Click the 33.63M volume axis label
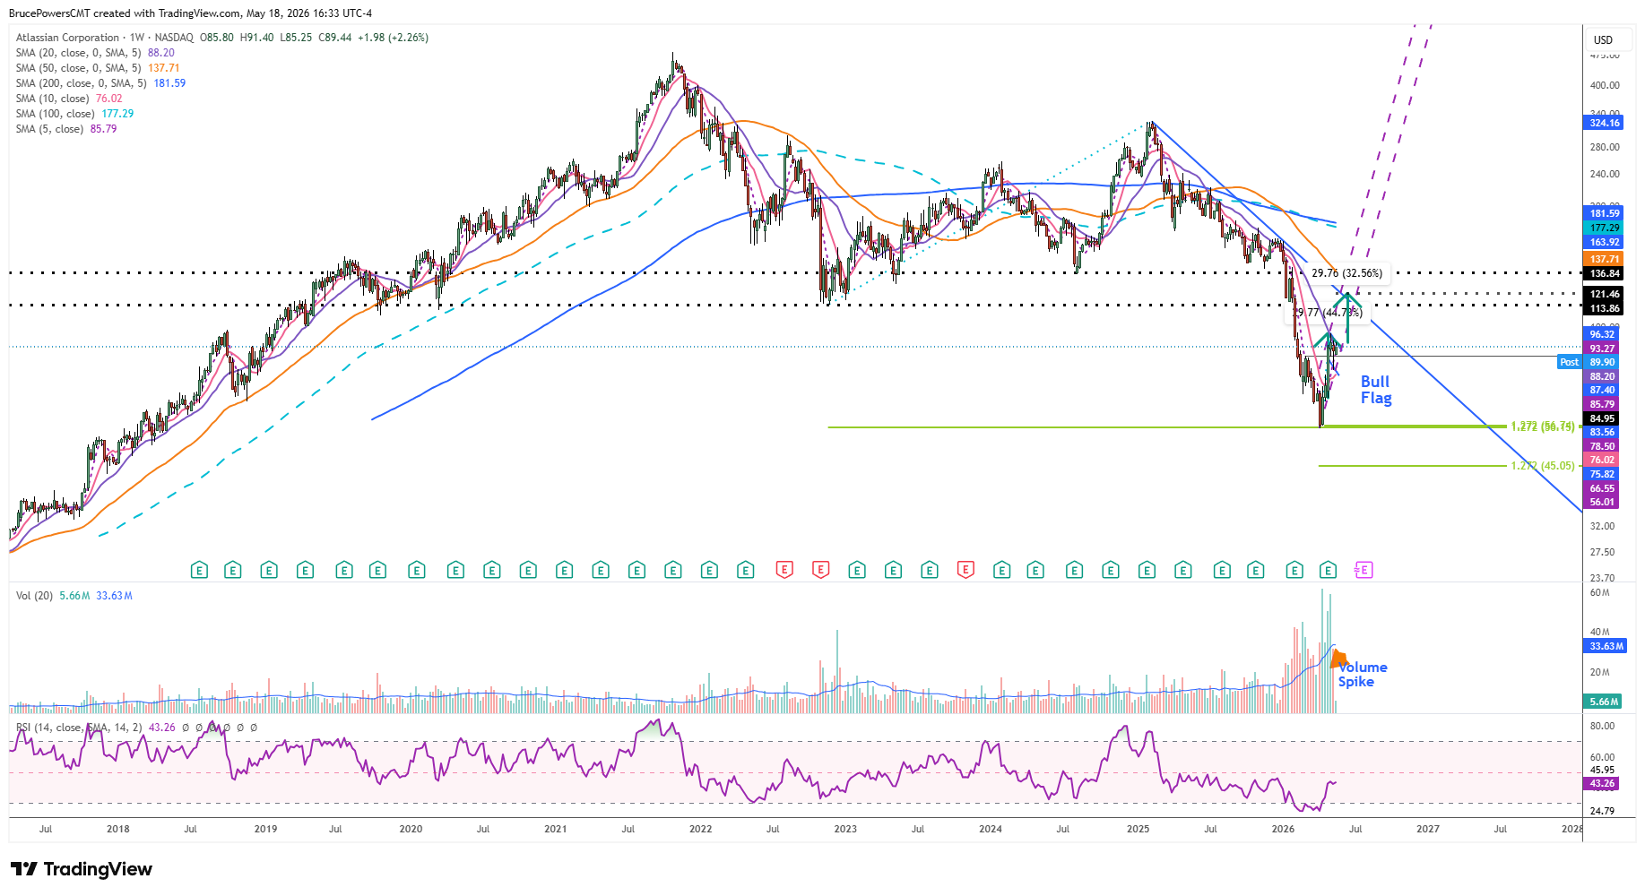This screenshot has height=896, width=1645. (1606, 646)
